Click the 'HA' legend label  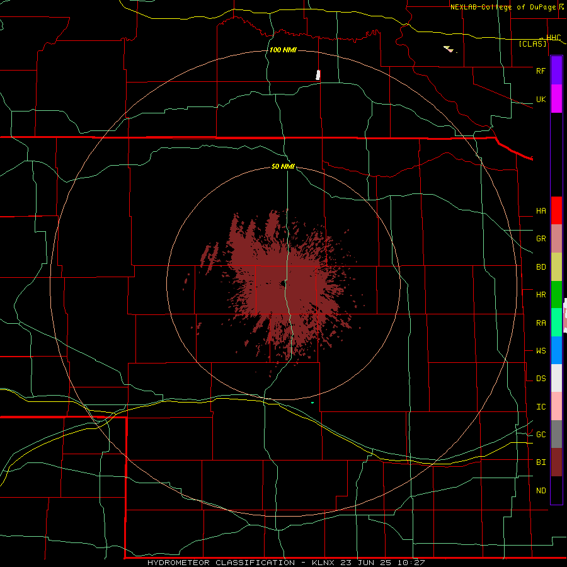pyautogui.click(x=541, y=211)
